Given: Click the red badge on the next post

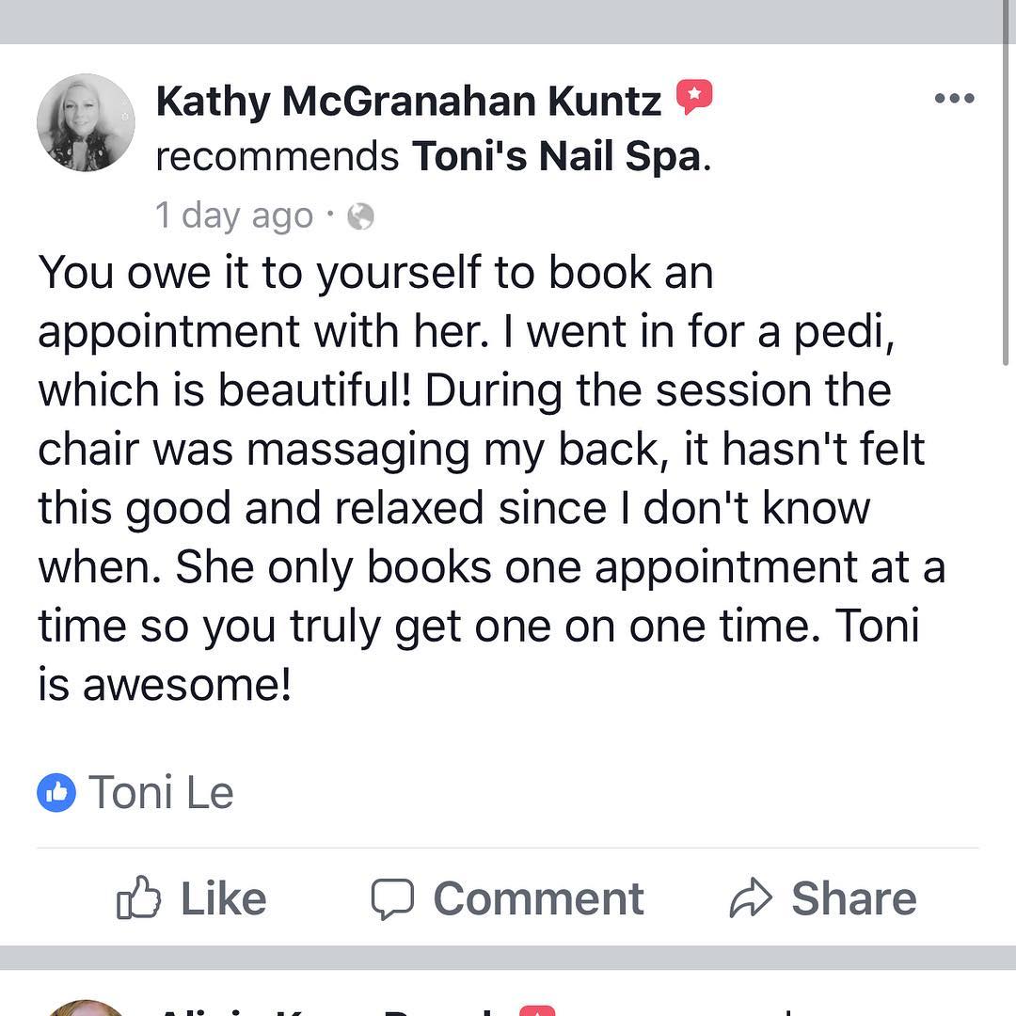Looking at the screenshot, I should click(537, 1009).
